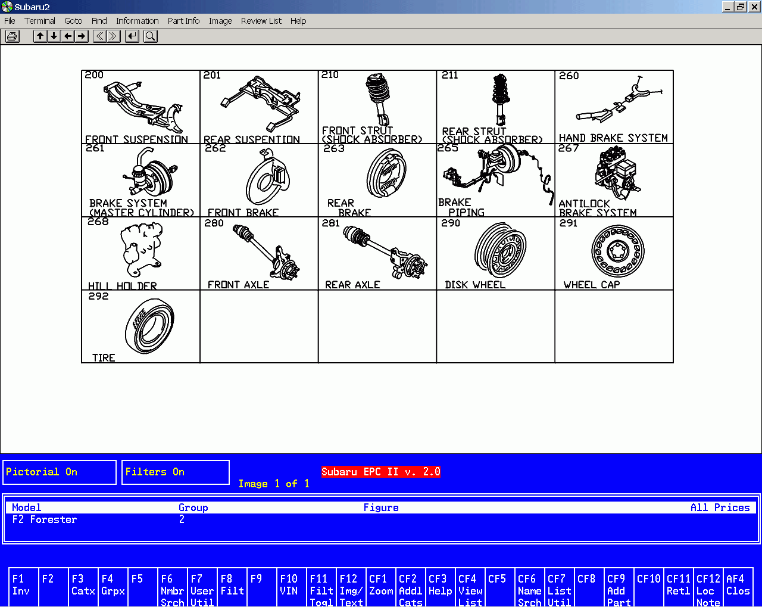Click the All Prices header label
Image resolution: width=762 pixels, height=607 pixels.
click(720, 508)
